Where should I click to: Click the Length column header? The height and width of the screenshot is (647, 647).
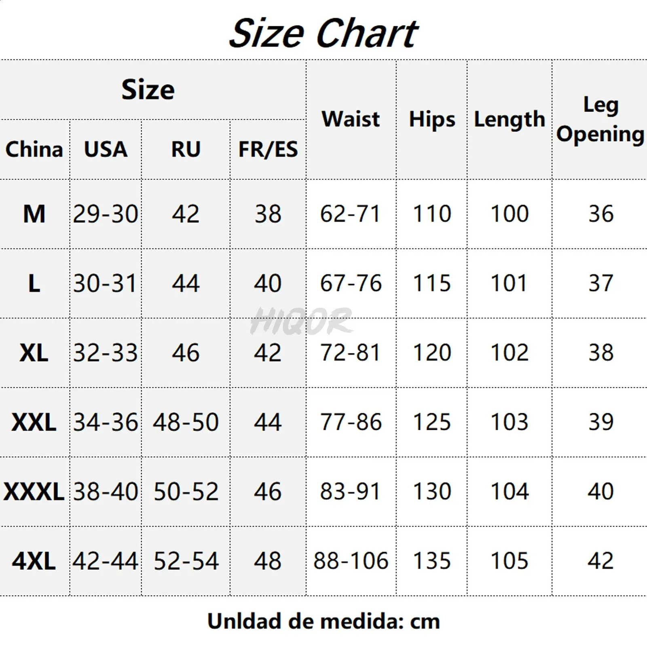(x=510, y=119)
